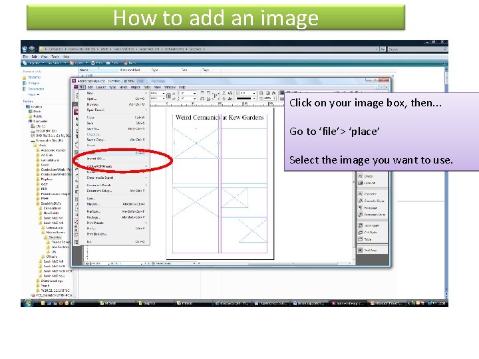Click Print button in Explorer toolbar

coord(97,63)
